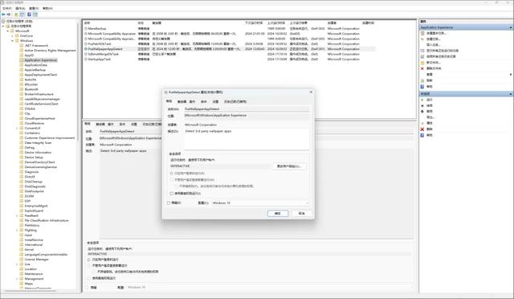Viewport: 514px width, 299px height.
Task: Click the red X Delete icon for selected item
Action: 422,129
